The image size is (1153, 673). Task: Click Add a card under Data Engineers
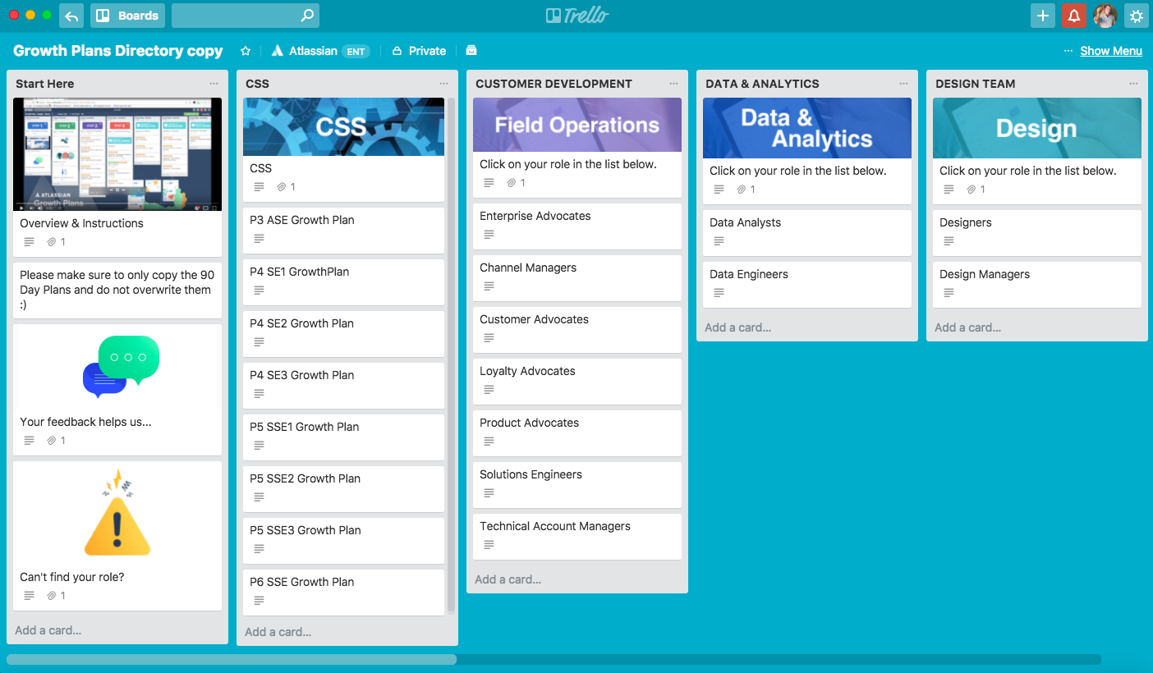pos(736,327)
